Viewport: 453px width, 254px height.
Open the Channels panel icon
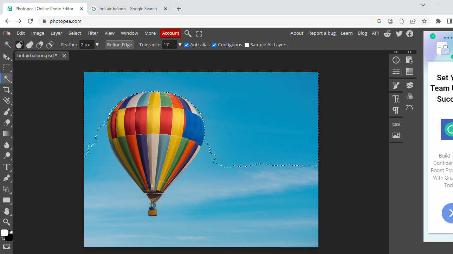coord(409,96)
